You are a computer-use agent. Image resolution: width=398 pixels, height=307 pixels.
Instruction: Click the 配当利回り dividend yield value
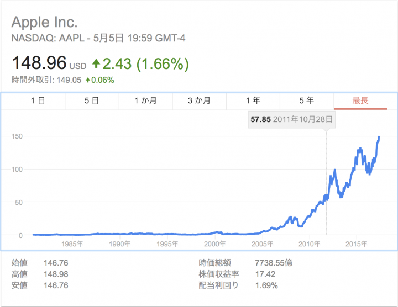[x=266, y=285]
